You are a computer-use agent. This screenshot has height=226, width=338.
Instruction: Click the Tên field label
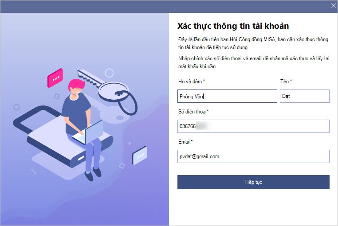[x=286, y=81]
